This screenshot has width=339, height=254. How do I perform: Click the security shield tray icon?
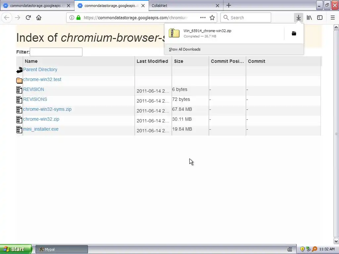tap(302, 249)
